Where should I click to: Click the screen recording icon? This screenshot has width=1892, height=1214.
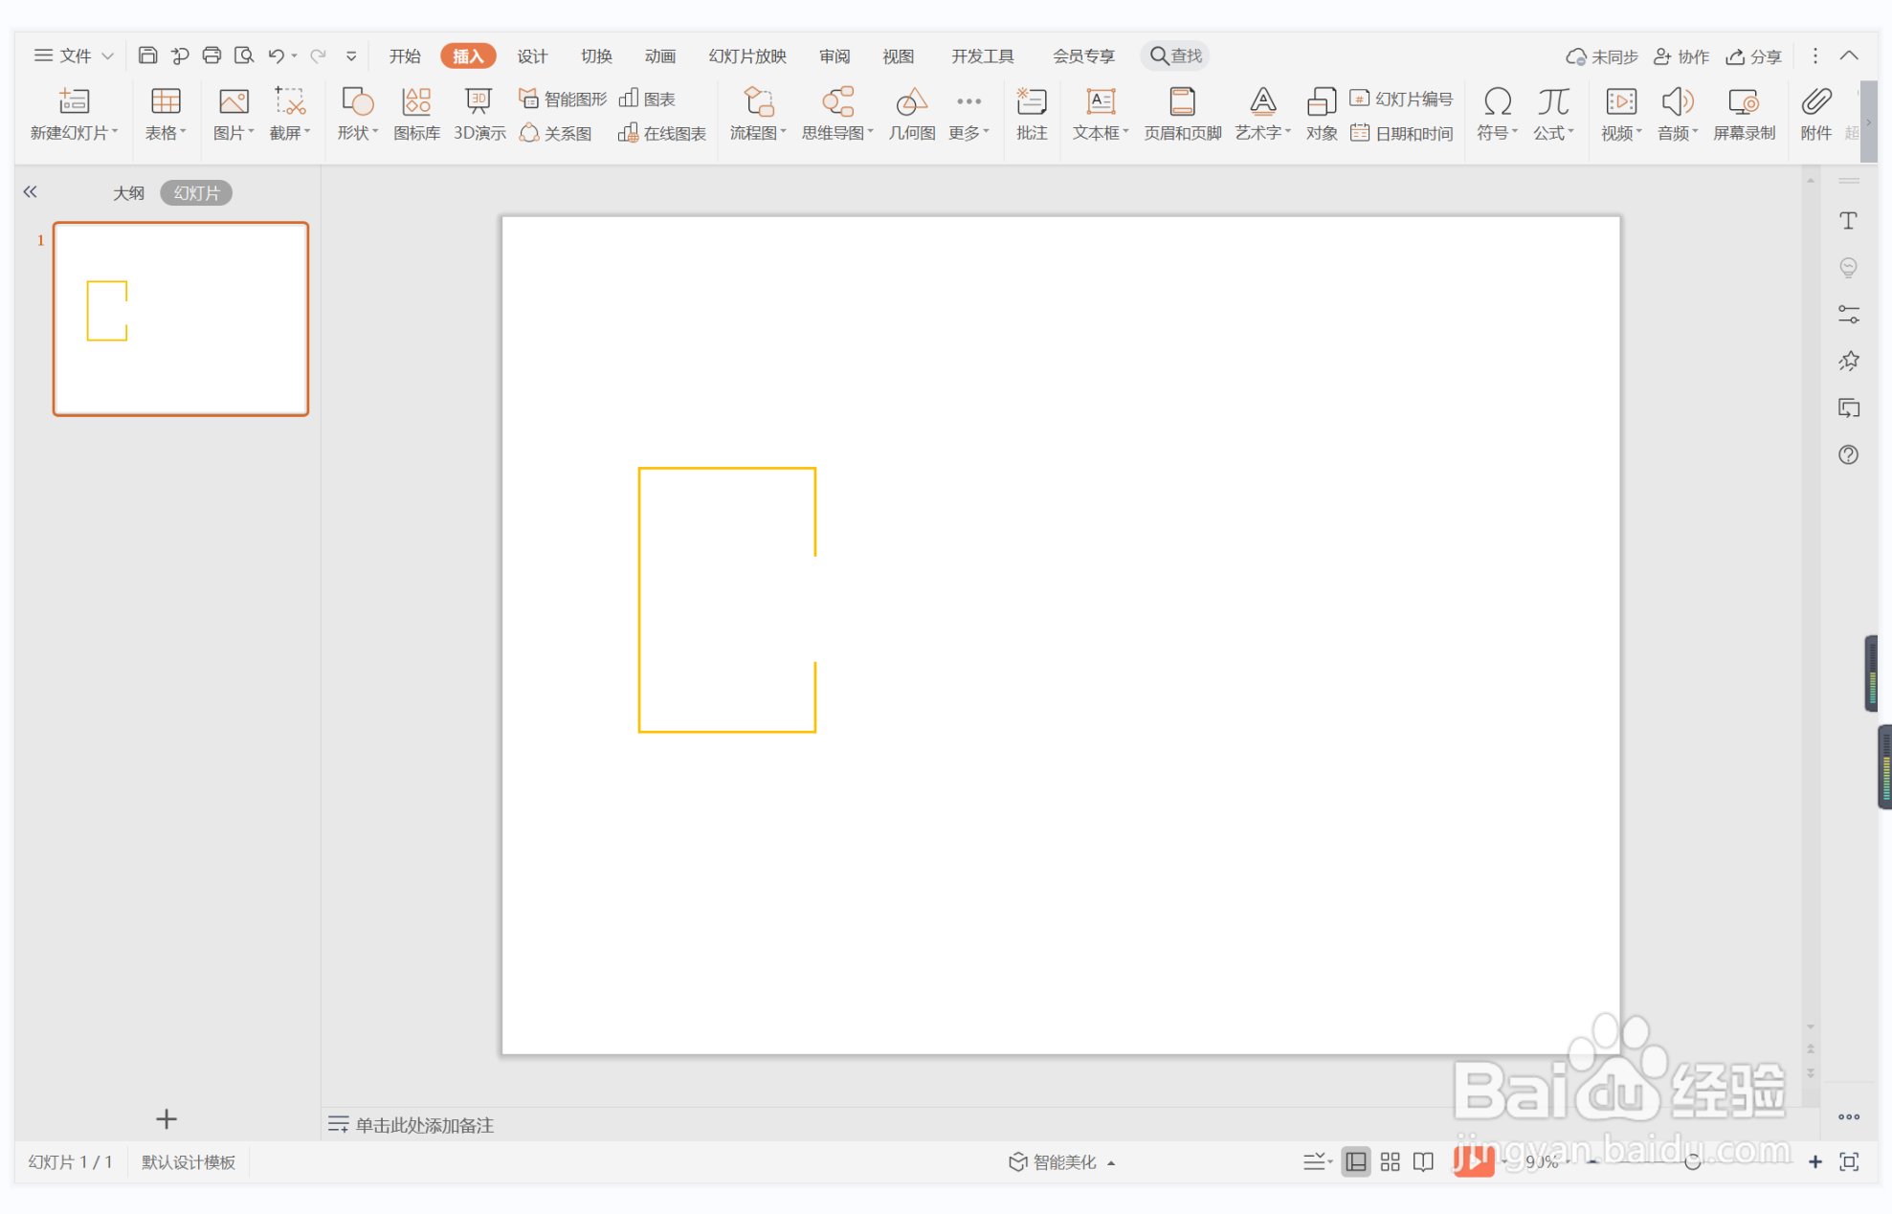coord(1743,102)
